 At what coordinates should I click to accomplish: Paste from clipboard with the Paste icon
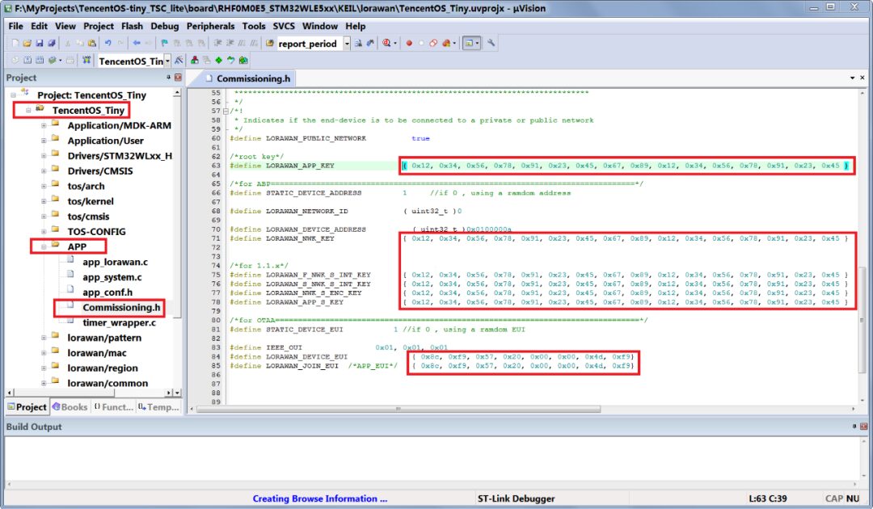coord(92,43)
